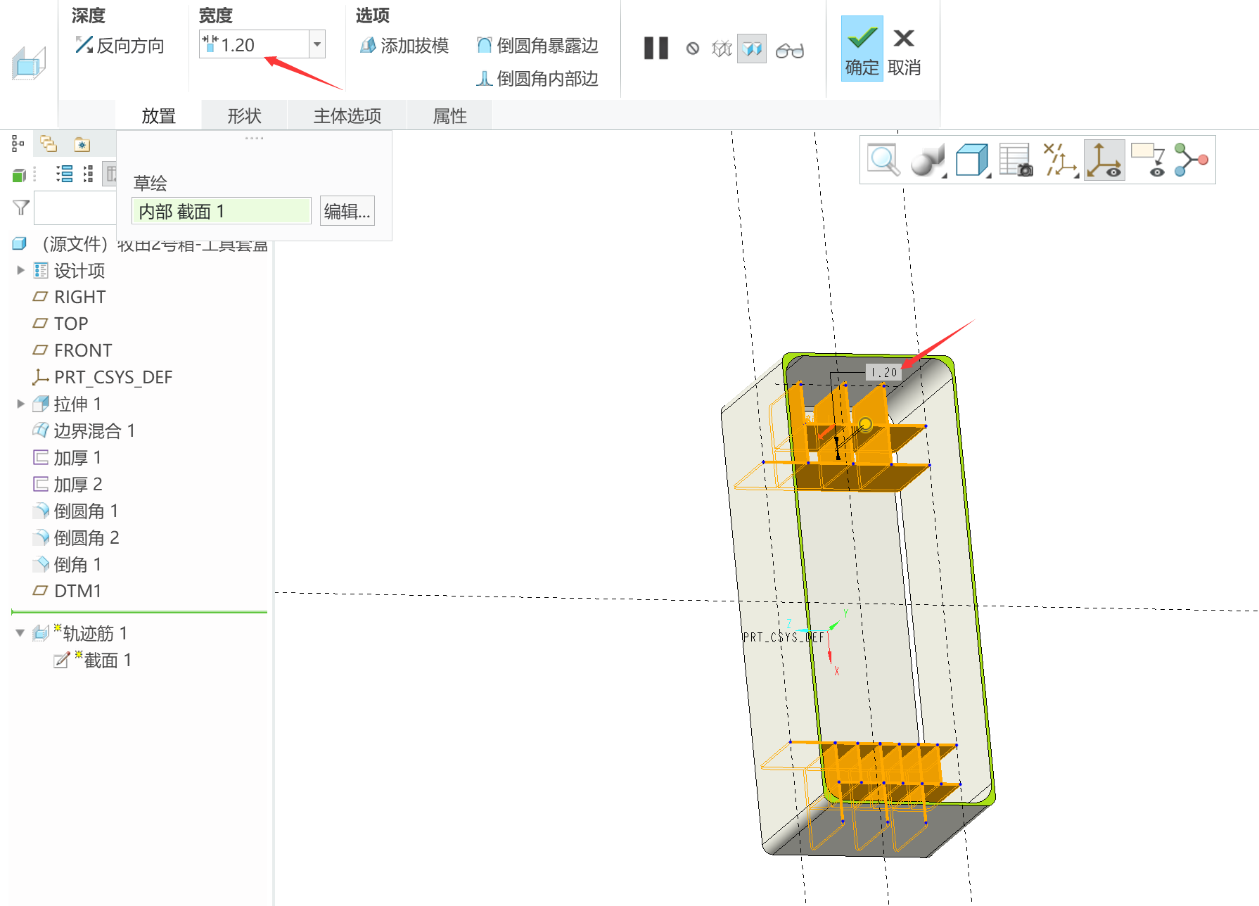Screen dimensions: 1259x906
Task: Cancel the feature with 取消
Action: point(905,52)
